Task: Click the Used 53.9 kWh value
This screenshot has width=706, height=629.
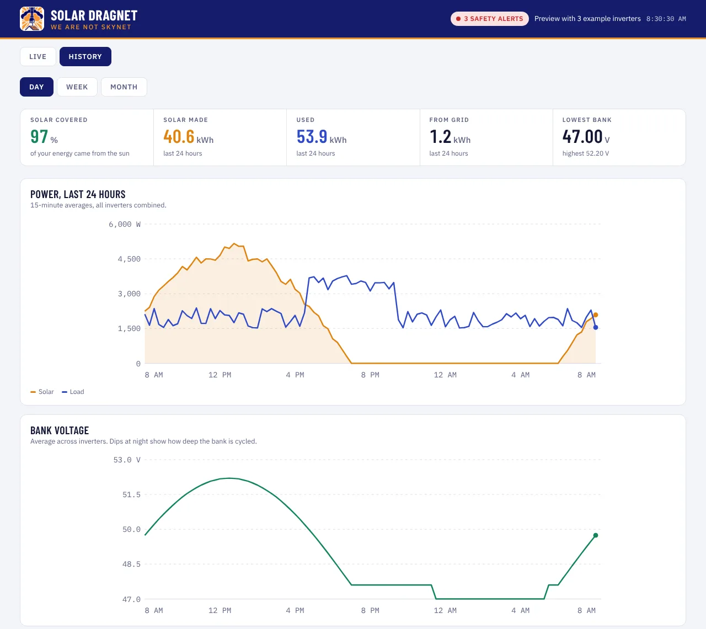Action: pyautogui.click(x=322, y=137)
